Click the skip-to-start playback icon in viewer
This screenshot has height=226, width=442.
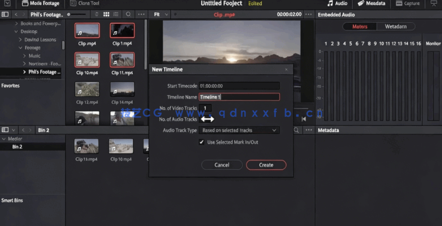click(x=304, y=119)
